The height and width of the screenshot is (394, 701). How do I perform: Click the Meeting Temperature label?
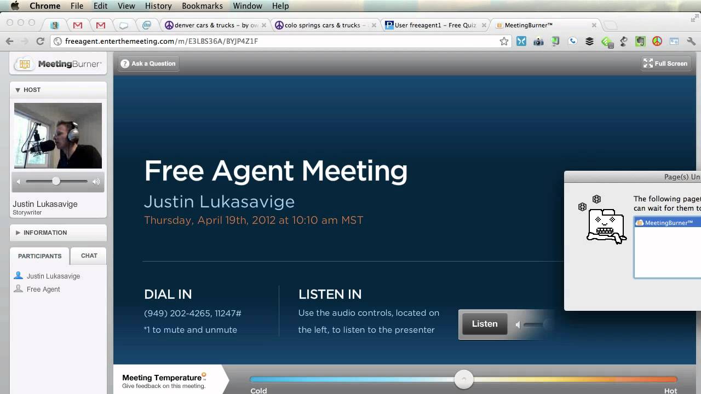pos(162,378)
